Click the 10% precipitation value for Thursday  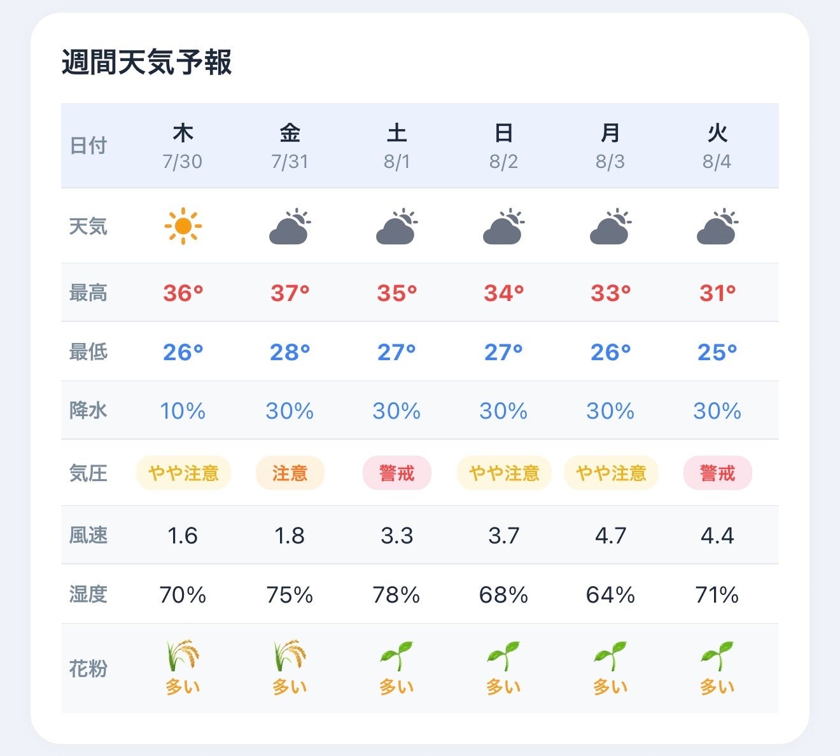183,411
